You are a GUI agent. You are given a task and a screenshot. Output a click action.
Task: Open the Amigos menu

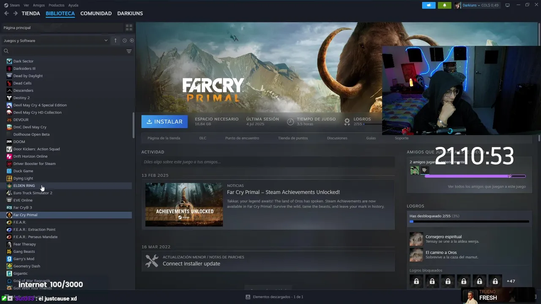point(38,5)
